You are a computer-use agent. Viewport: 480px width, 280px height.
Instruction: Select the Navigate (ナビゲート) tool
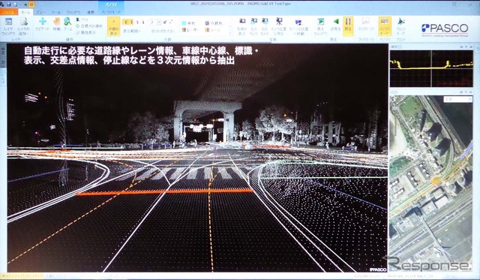(42, 24)
